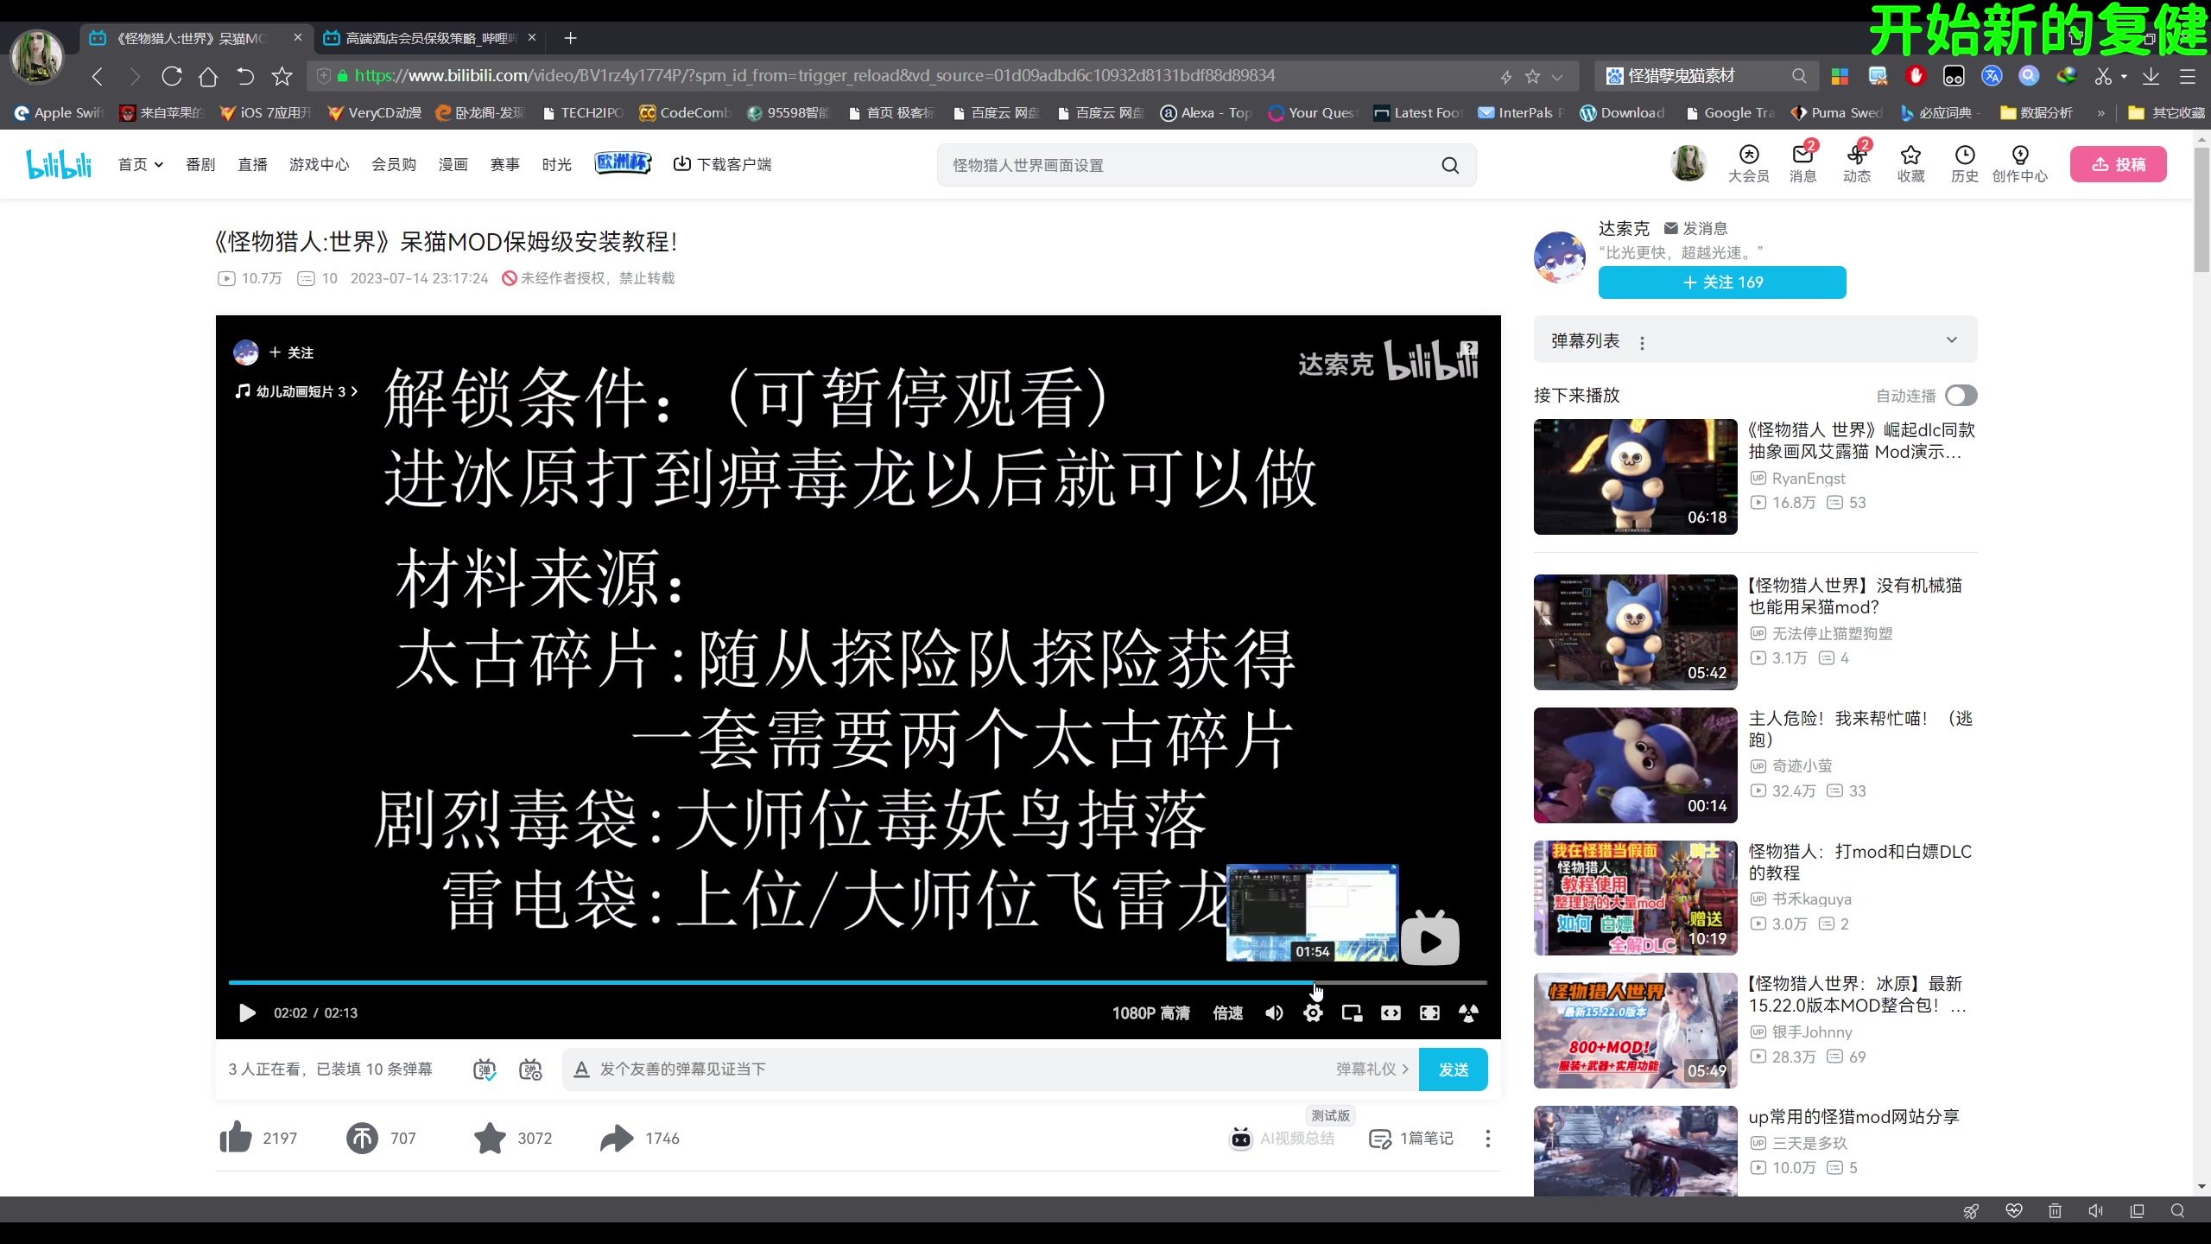Open 幼儿动画短片 3 music link
Viewport: 2211px width, 1244px height.
click(x=296, y=391)
